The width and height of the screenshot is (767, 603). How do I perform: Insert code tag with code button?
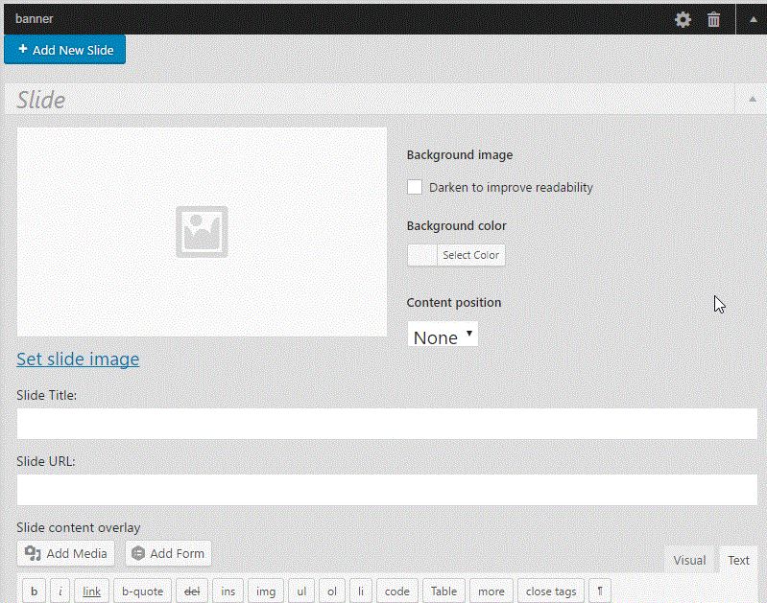point(396,591)
